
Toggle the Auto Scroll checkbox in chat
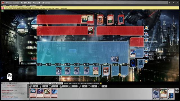click(13, 83)
